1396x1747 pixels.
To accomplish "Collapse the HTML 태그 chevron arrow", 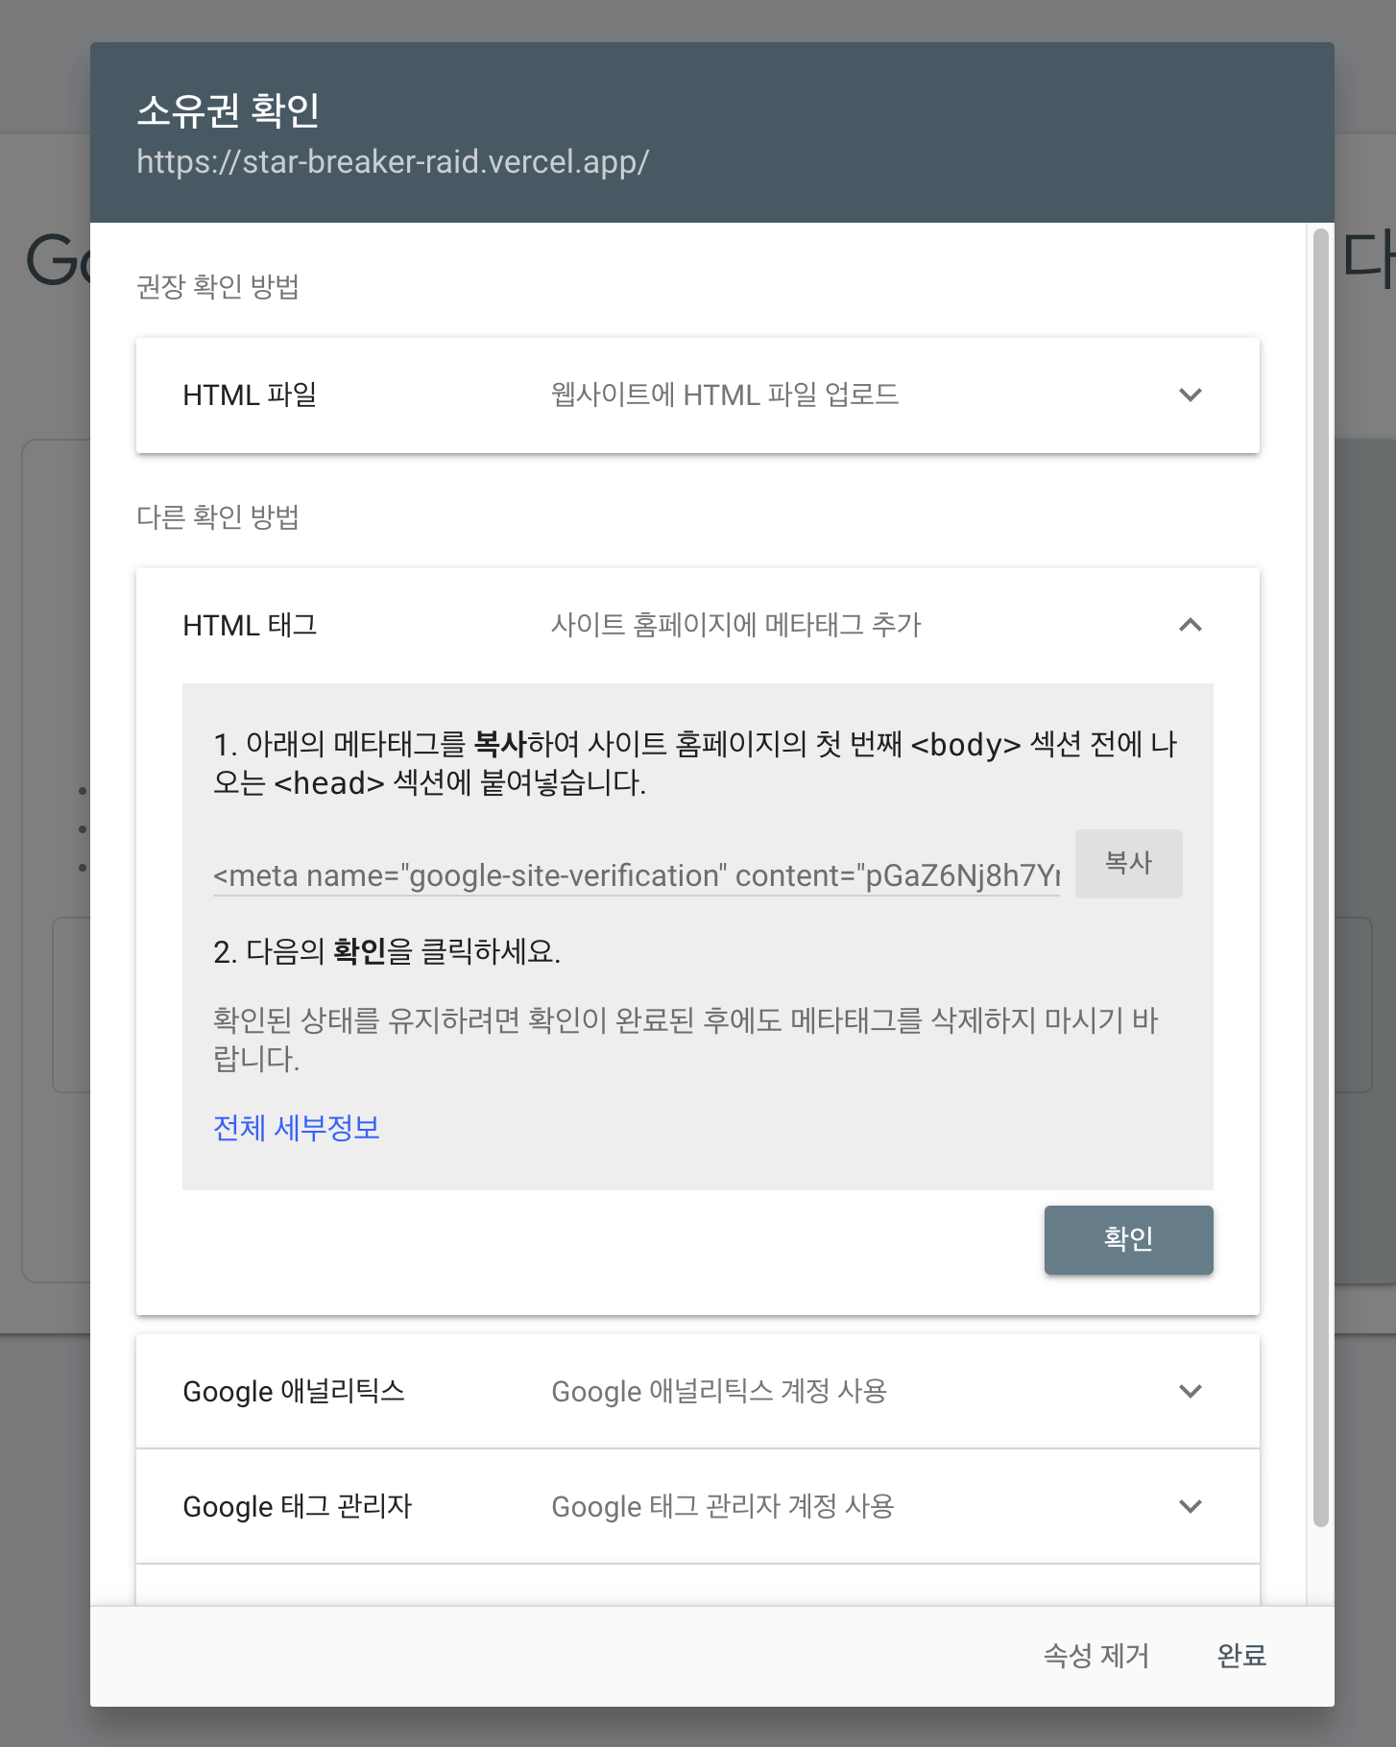I will pyautogui.click(x=1190, y=625).
